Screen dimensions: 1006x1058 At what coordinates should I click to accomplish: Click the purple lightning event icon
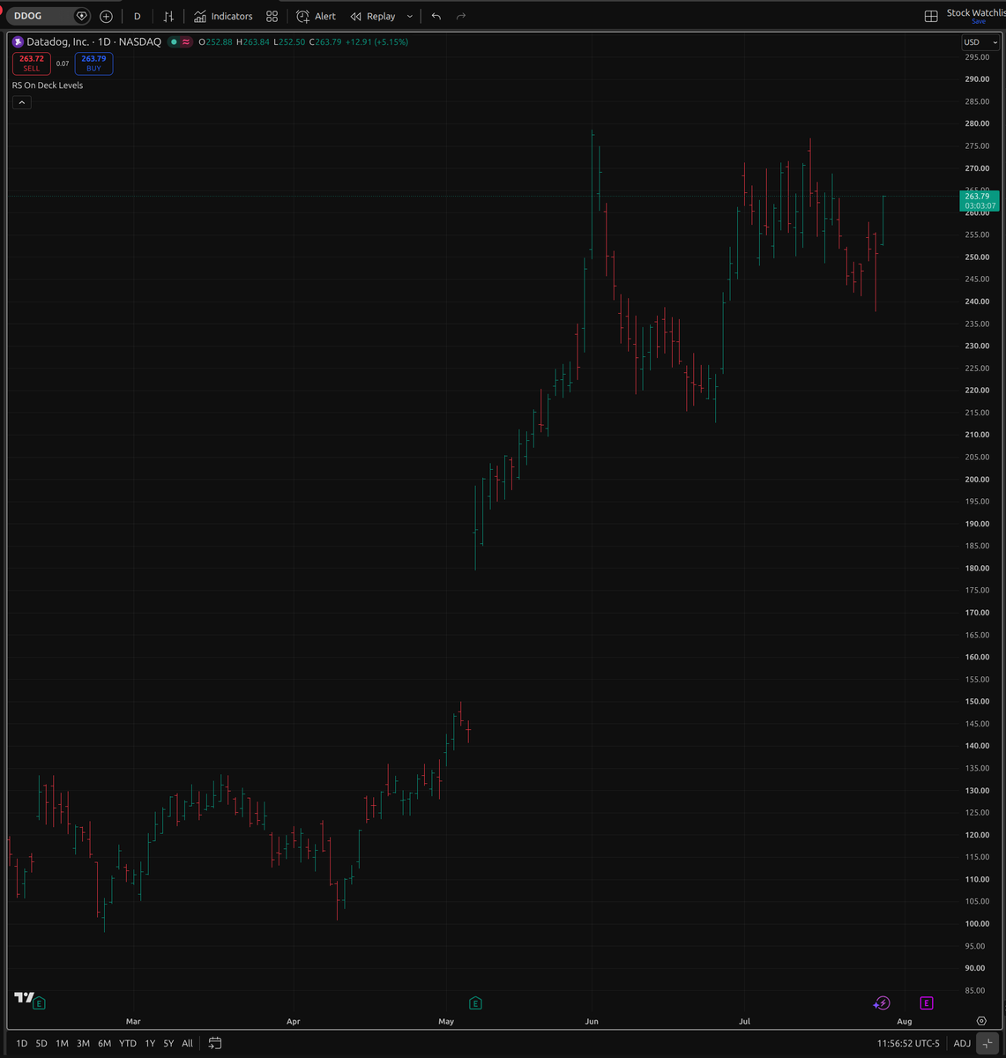click(882, 1002)
